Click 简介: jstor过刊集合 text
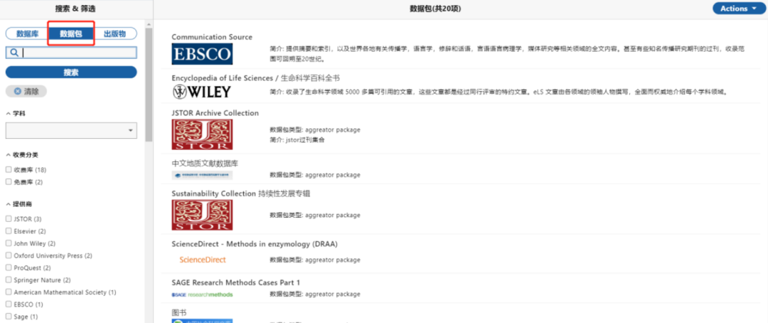The width and height of the screenshot is (768, 323). tap(297, 139)
